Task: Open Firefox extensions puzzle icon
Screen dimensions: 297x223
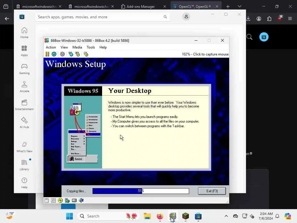Action: tap(269, 19)
